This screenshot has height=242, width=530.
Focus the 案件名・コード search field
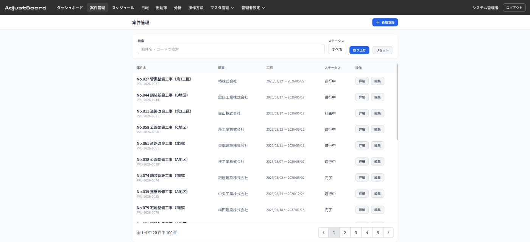[x=231, y=49]
